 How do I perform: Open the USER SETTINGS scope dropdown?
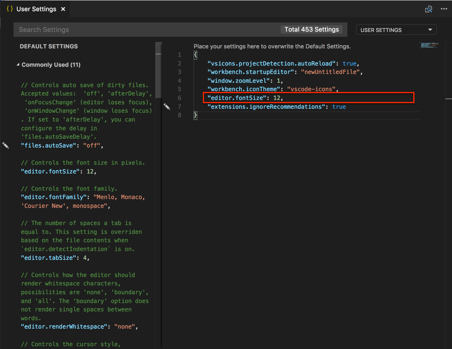[396, 30]
